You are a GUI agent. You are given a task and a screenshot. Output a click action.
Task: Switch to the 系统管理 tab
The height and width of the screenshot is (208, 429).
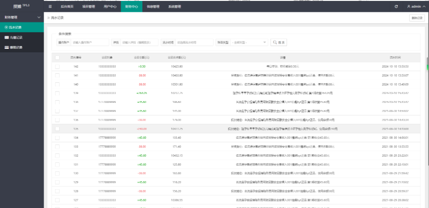click(x=174, y=6)
